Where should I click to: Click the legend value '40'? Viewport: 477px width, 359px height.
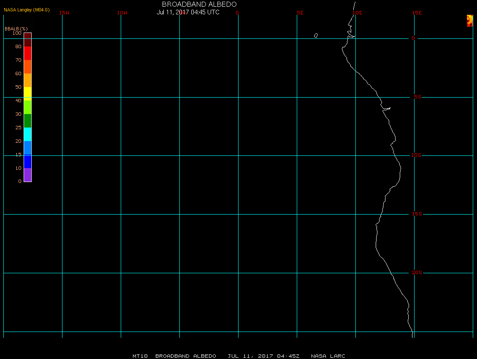pyautogui.click(x=18, y=101)
